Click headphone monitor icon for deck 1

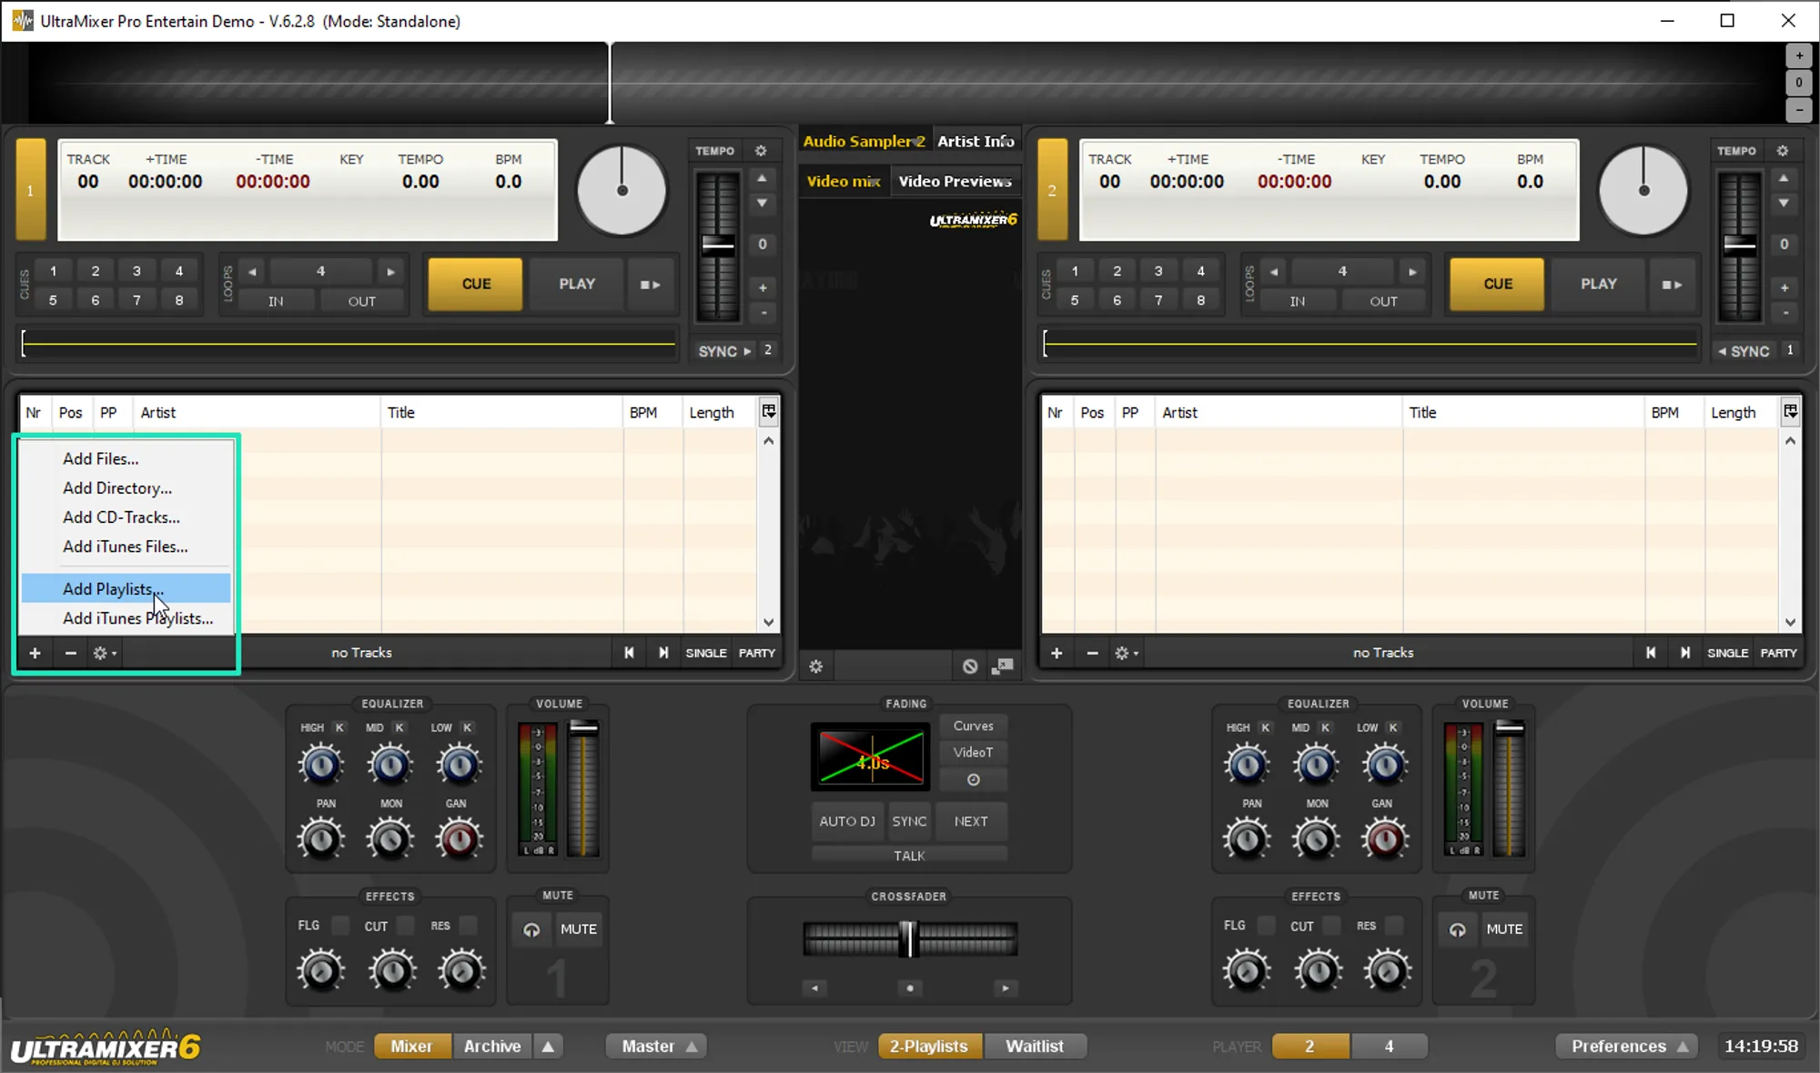pyautogui.click(x=531, y=929)
